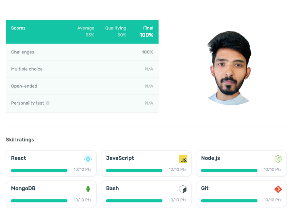The height and width of the screenshot is (221, 295).
Task: Click the Open-ended N/A value
Action: tap(149, 86)
